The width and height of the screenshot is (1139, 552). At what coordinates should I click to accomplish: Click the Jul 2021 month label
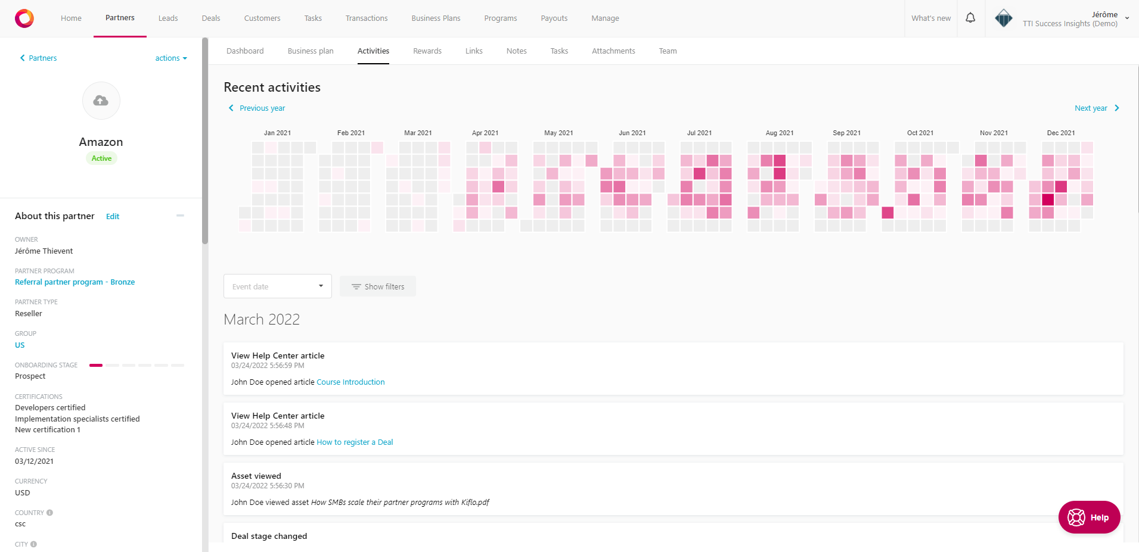[699, 133]
